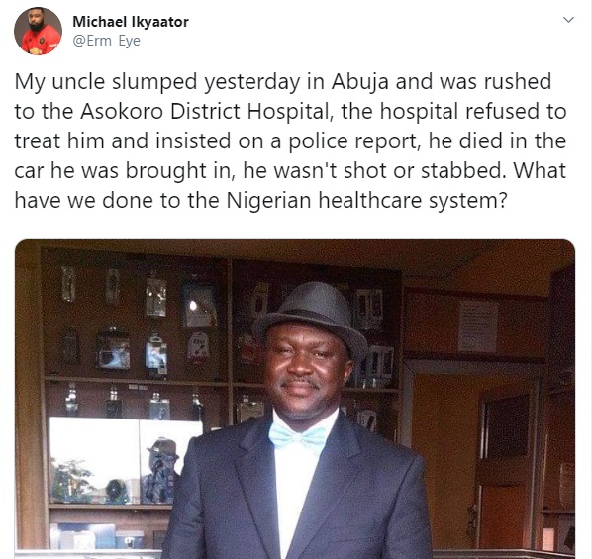Click the word 'Abuja' in the tweet

coord(359,82)
